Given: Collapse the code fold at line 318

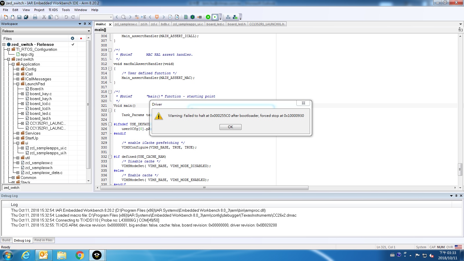Looking at the screenshot, I should click(110, 92).
